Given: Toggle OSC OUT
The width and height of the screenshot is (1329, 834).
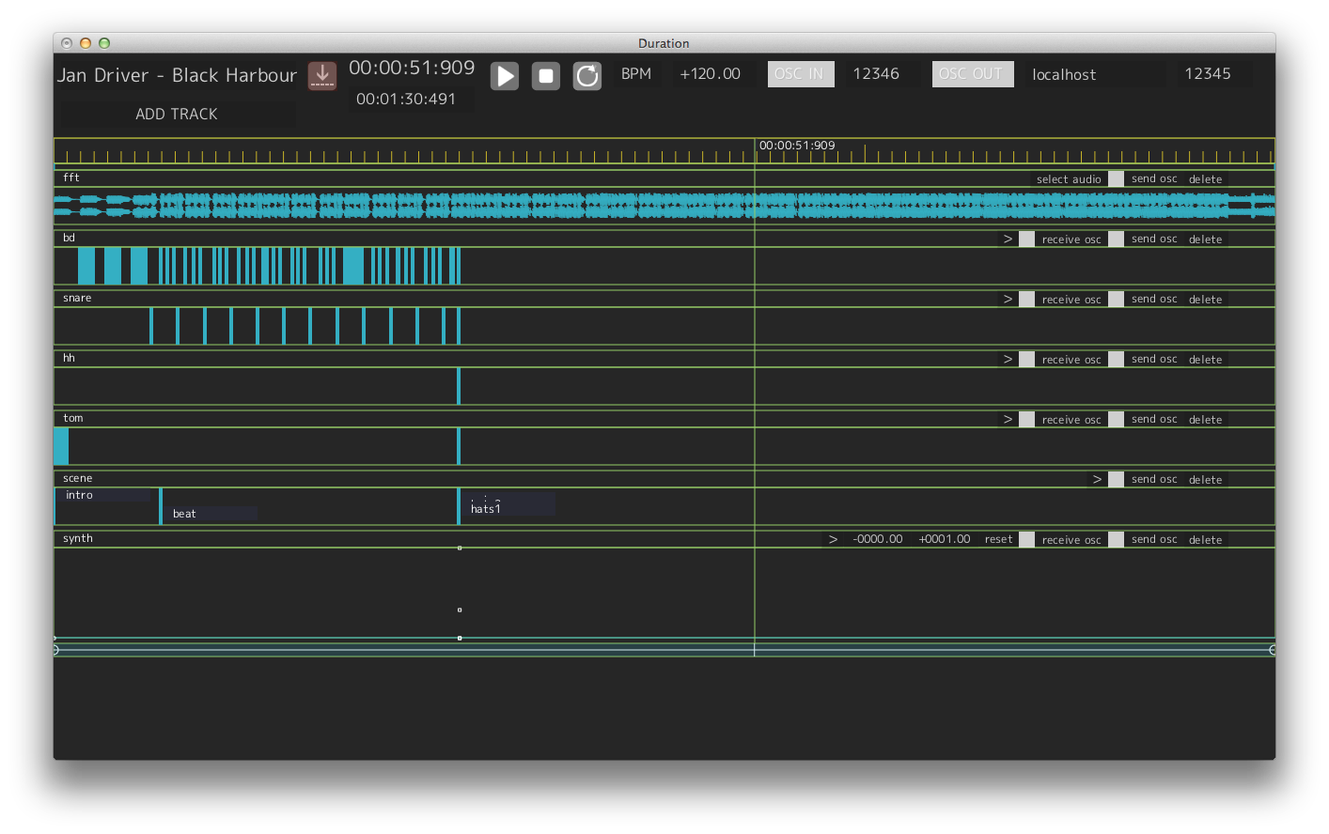Looking at the screenshot, I should (x=972, y=74).
